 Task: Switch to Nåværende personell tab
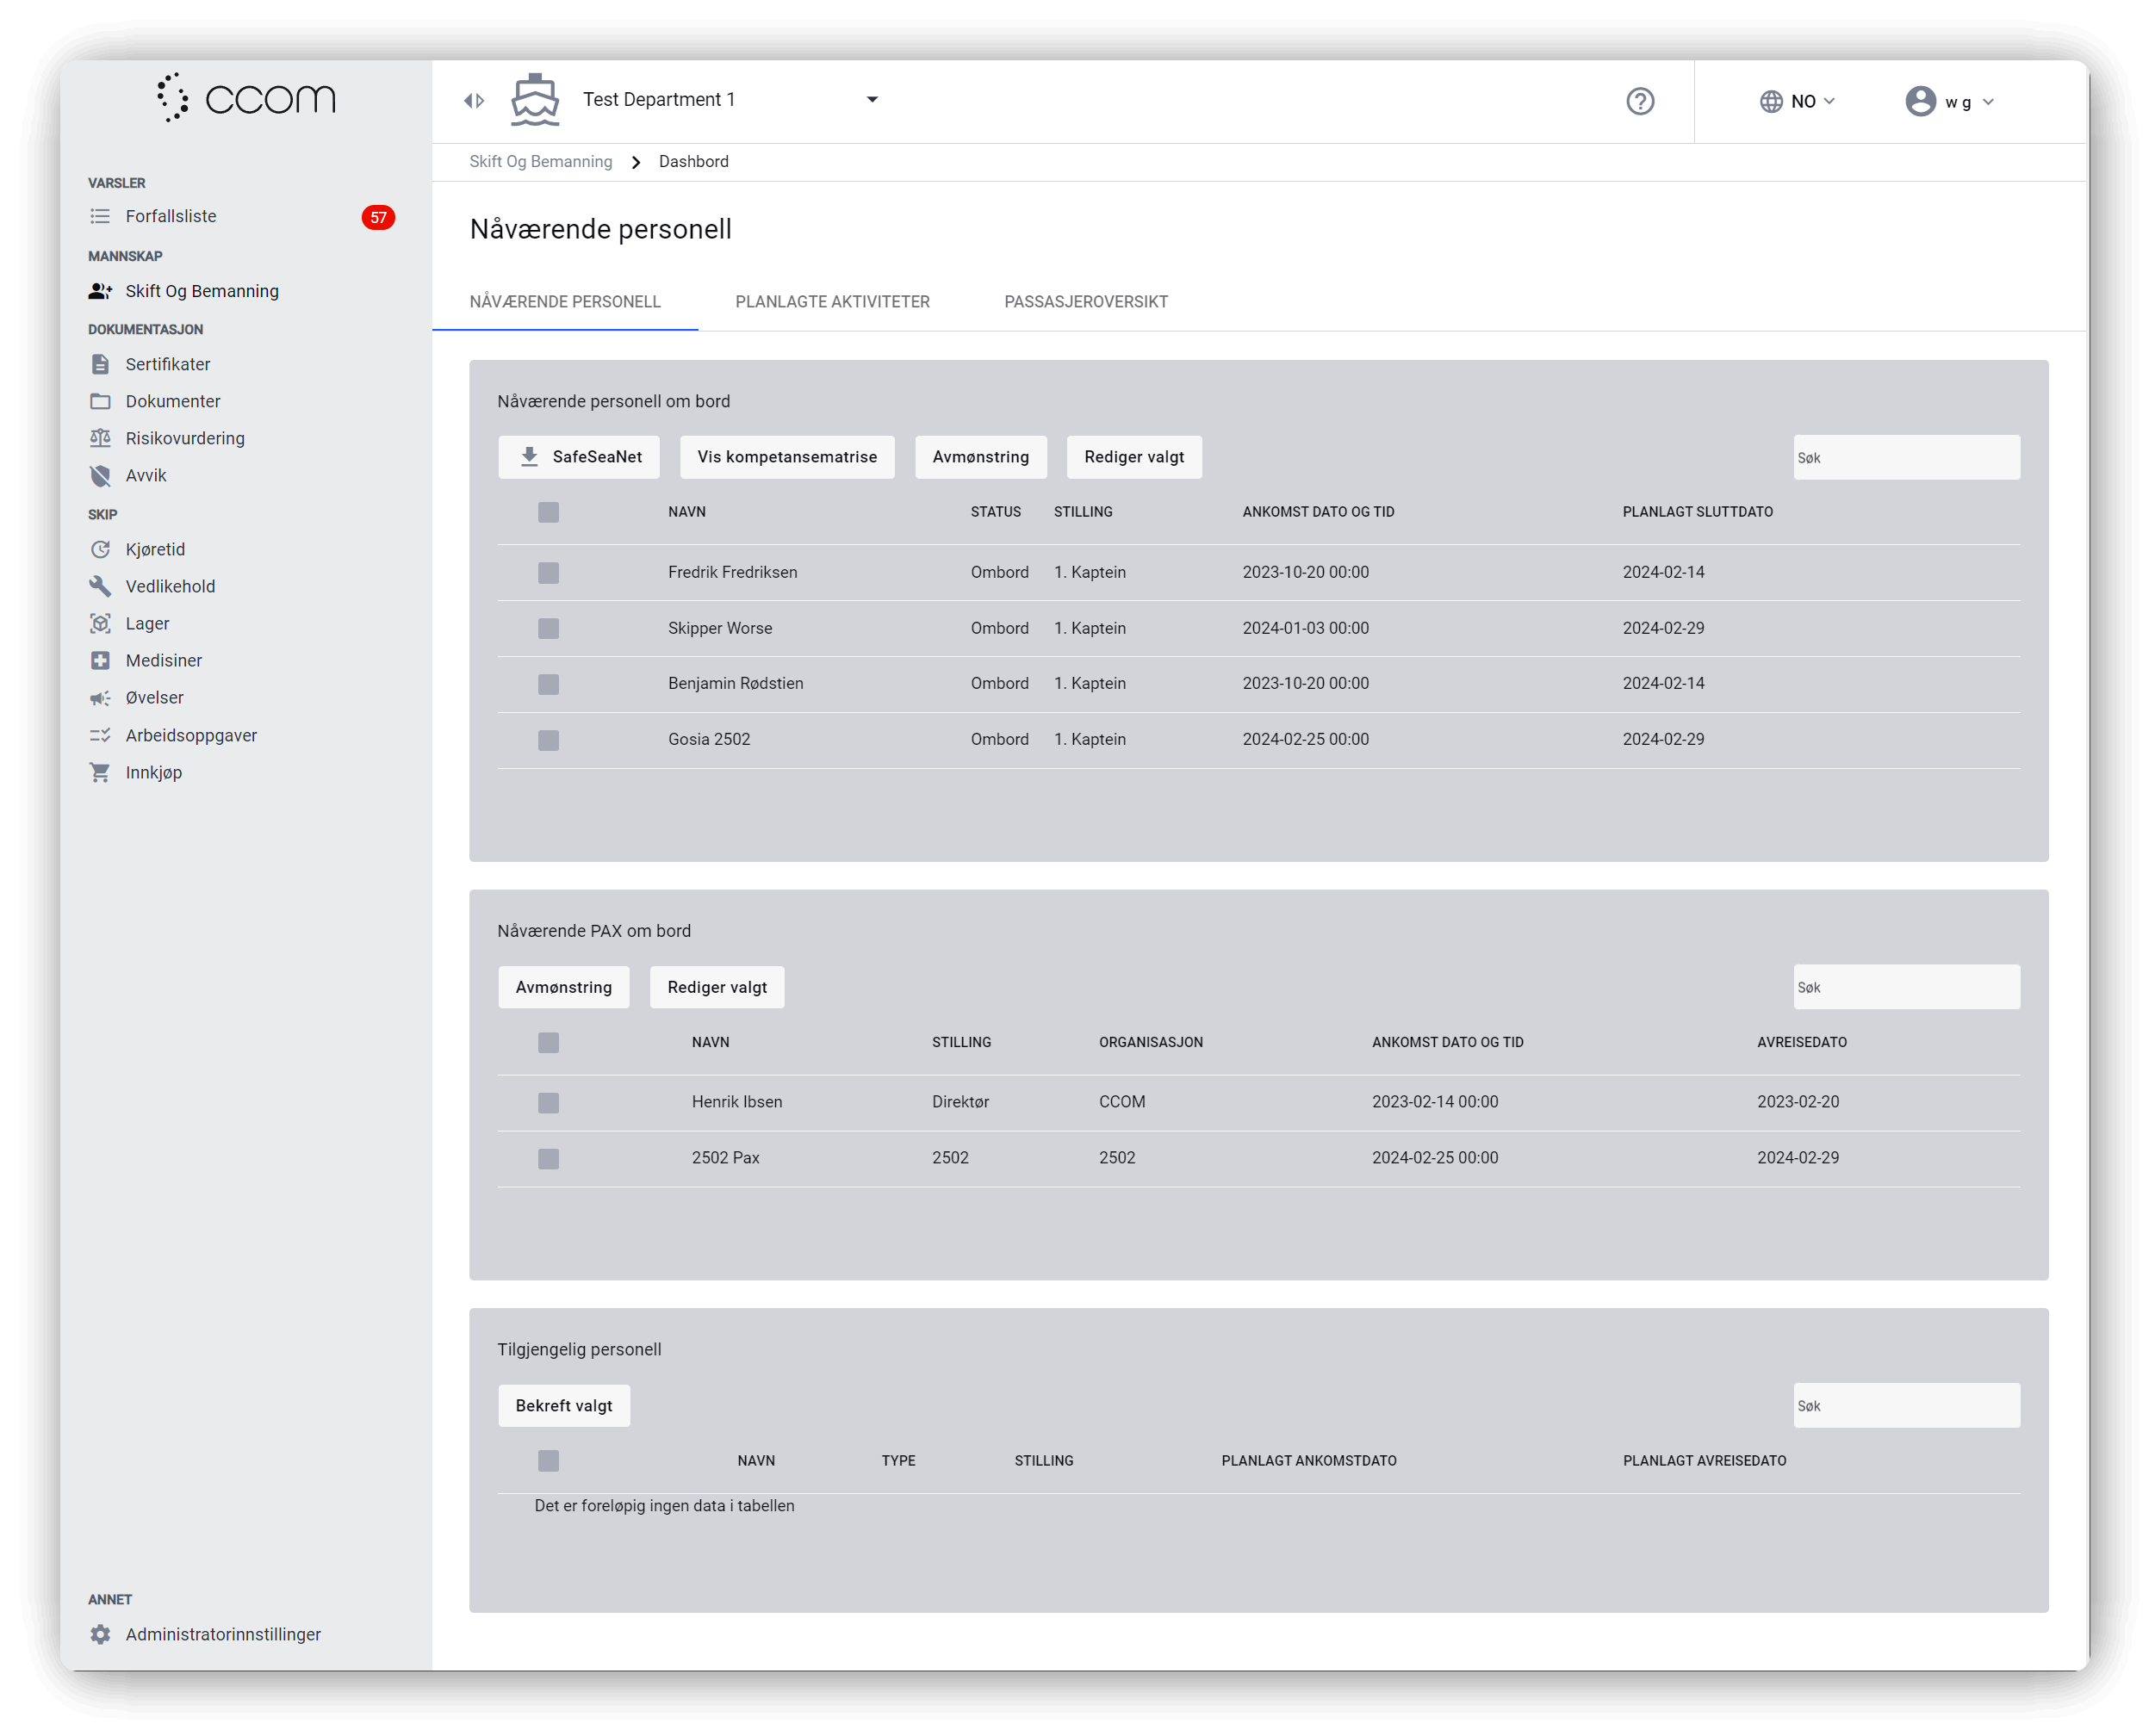565,302
